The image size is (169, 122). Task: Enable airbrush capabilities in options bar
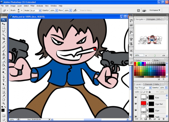tap(75, 10)
